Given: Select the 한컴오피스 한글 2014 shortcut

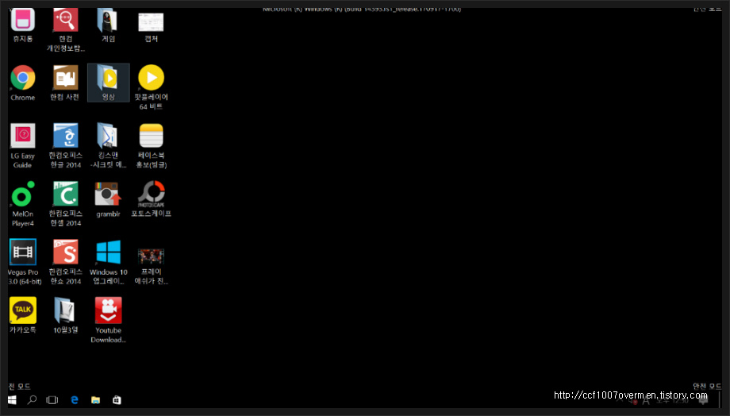Looking at the screenshot, I should [x=66, y=136].
